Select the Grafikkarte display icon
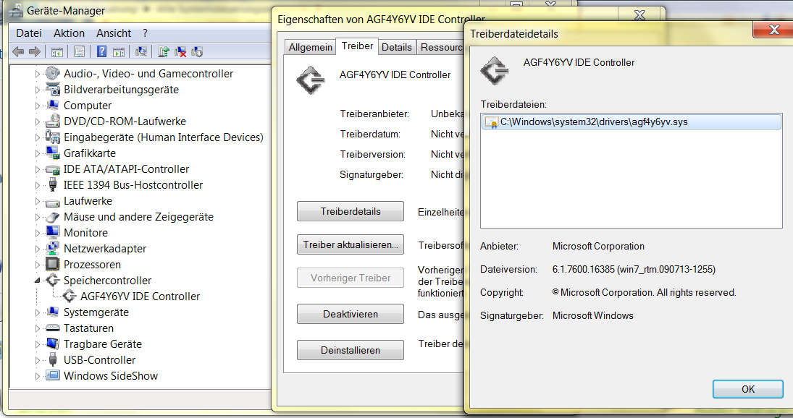Image resolution: width=793 pixels, height=418 pixels. (53, 153)
